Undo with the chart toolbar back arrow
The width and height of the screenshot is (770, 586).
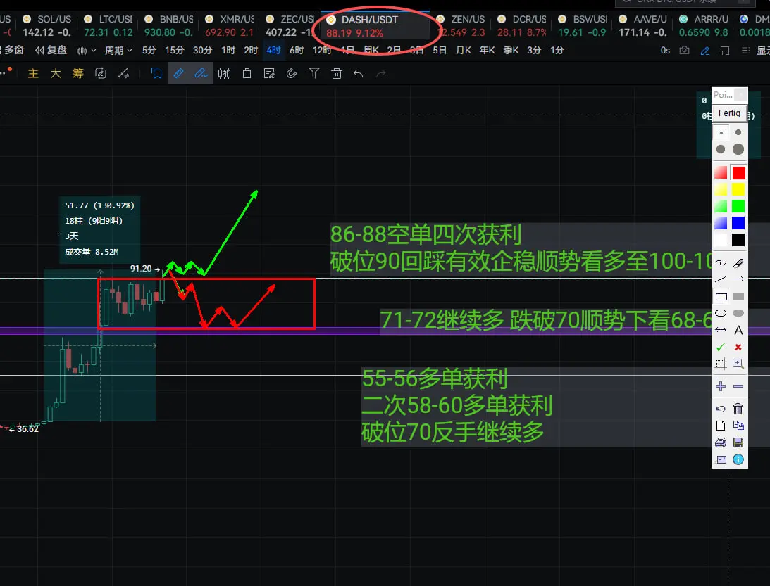coord(359,74)
